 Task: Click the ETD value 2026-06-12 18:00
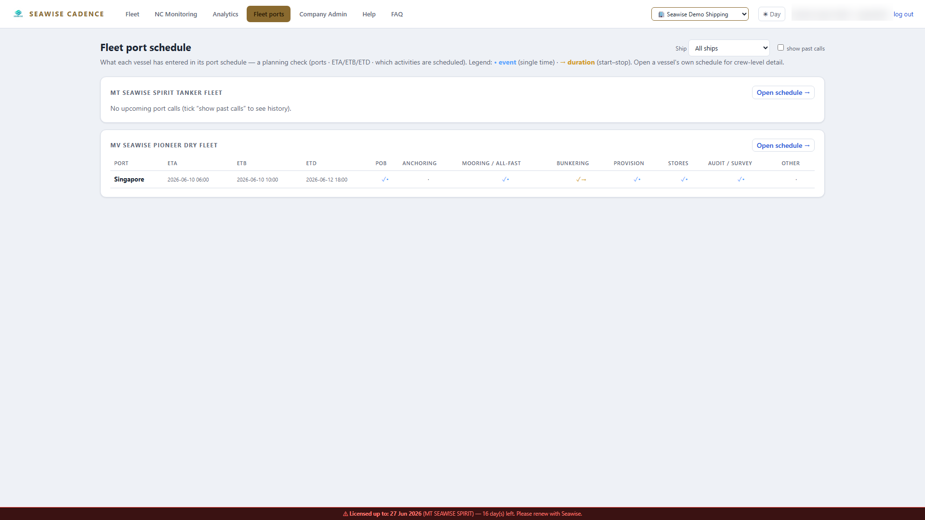coord(327,180)
